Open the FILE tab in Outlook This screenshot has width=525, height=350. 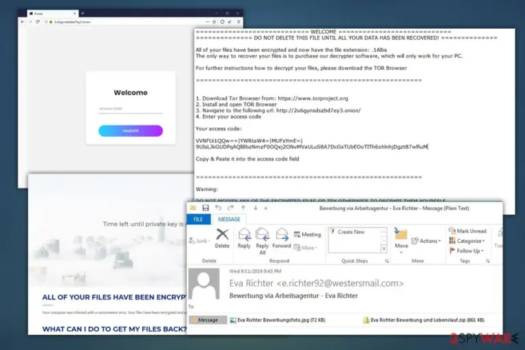(198, 219)
